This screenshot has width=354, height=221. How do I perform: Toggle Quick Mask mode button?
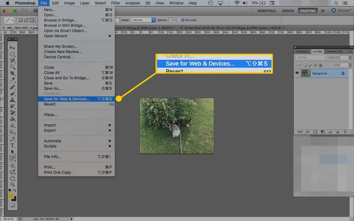[12, 205]
